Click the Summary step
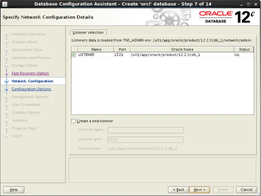Viewport: 261px width, 196px height. (x=20, y=120)
